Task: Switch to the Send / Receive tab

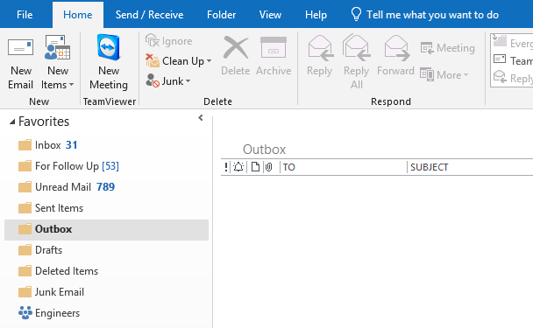Action: [149, 15]
